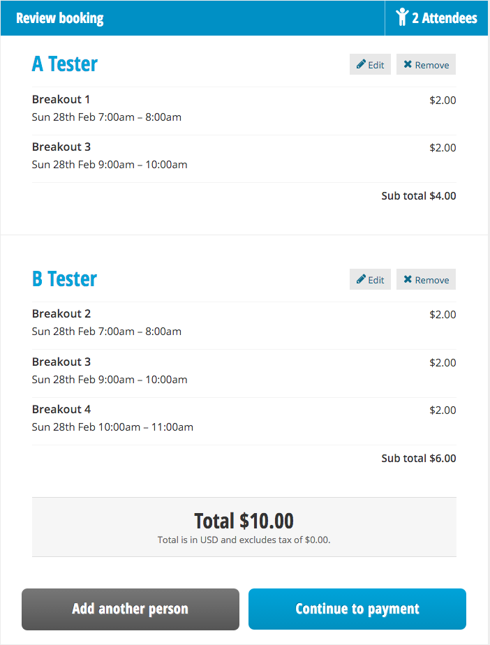Open the 2 Attendees header tab
This screenshot has height=645, width=490.
pos(436,17)
